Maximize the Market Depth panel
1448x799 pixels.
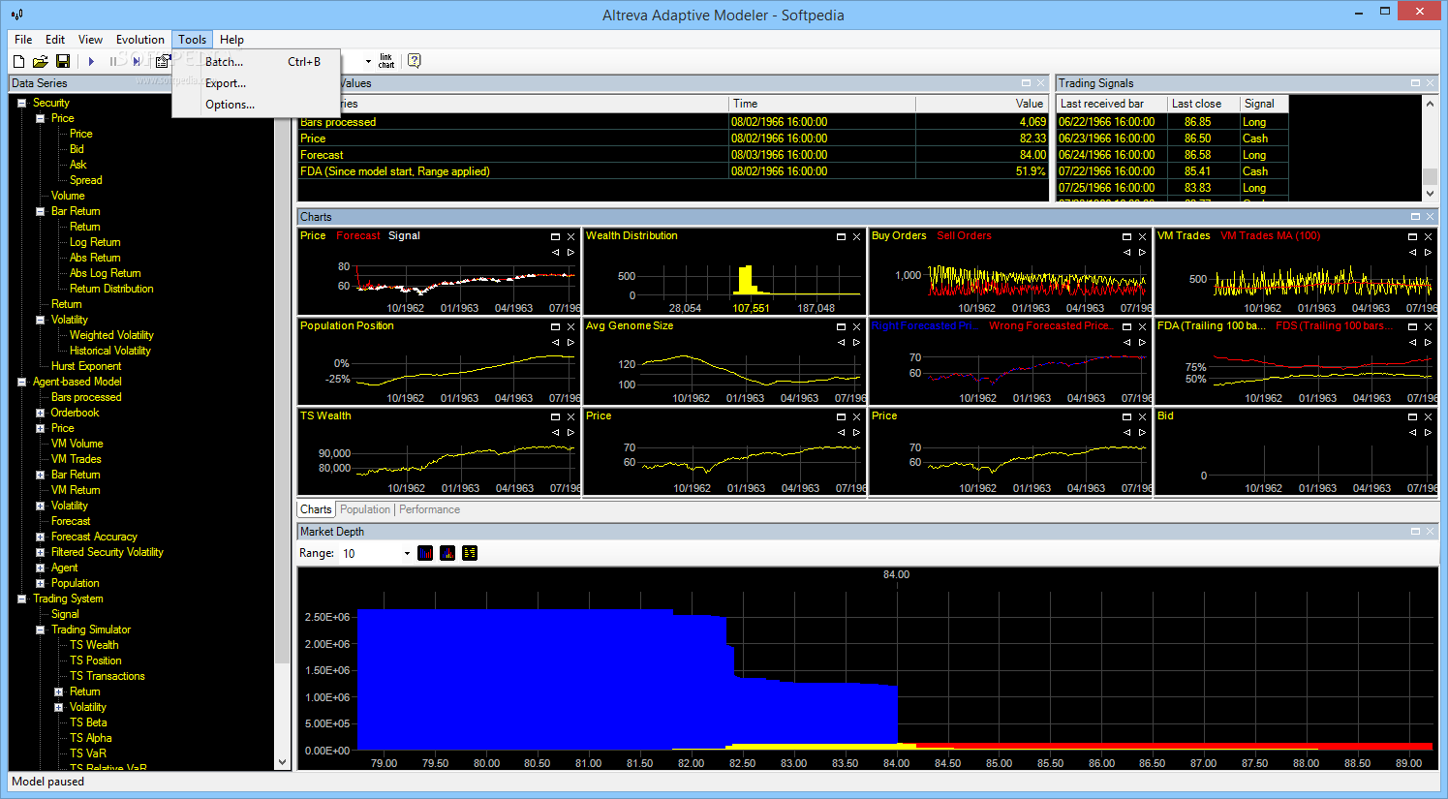pyautogui.click(x=1415, y=532)
